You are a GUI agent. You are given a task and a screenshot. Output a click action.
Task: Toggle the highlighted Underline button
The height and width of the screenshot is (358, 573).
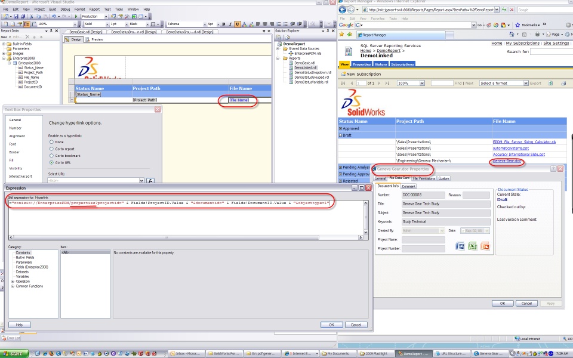237,24
